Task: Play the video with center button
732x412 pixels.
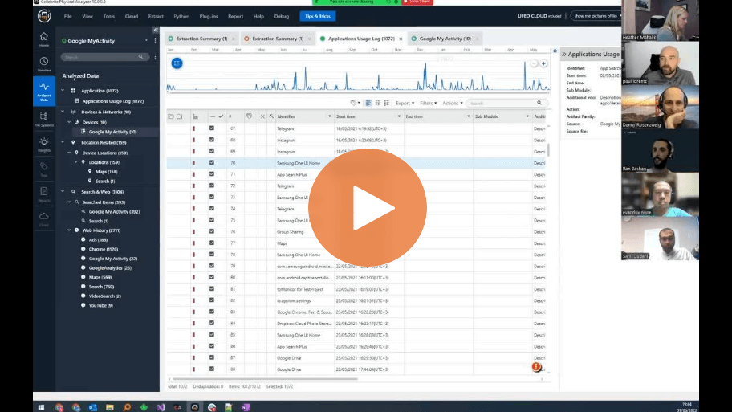Action: click(367, 206)
